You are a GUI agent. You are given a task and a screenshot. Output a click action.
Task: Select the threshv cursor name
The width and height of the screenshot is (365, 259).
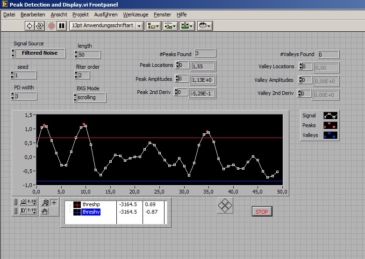click(x=91, y=212)
